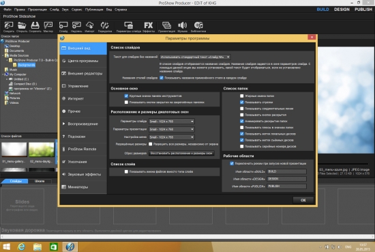Select the program colors settings category
Screen dimensions: 375x252
coord(82,61)
